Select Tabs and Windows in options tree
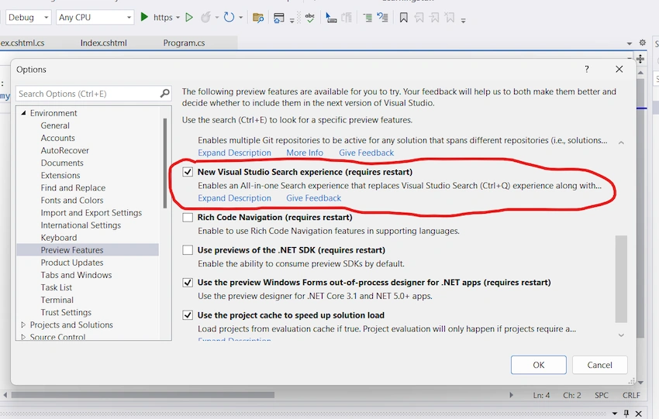Image resolution: width=659 pixels, height=419 pixels. [x=76, y=275]
